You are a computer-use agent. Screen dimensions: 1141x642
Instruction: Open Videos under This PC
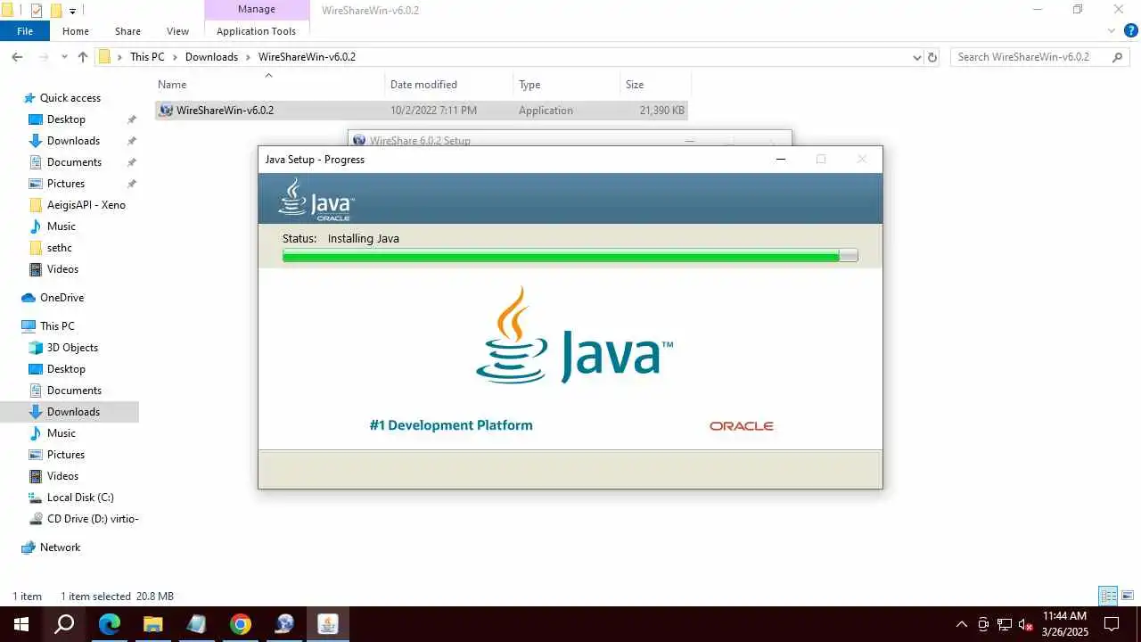click(62, 476)
